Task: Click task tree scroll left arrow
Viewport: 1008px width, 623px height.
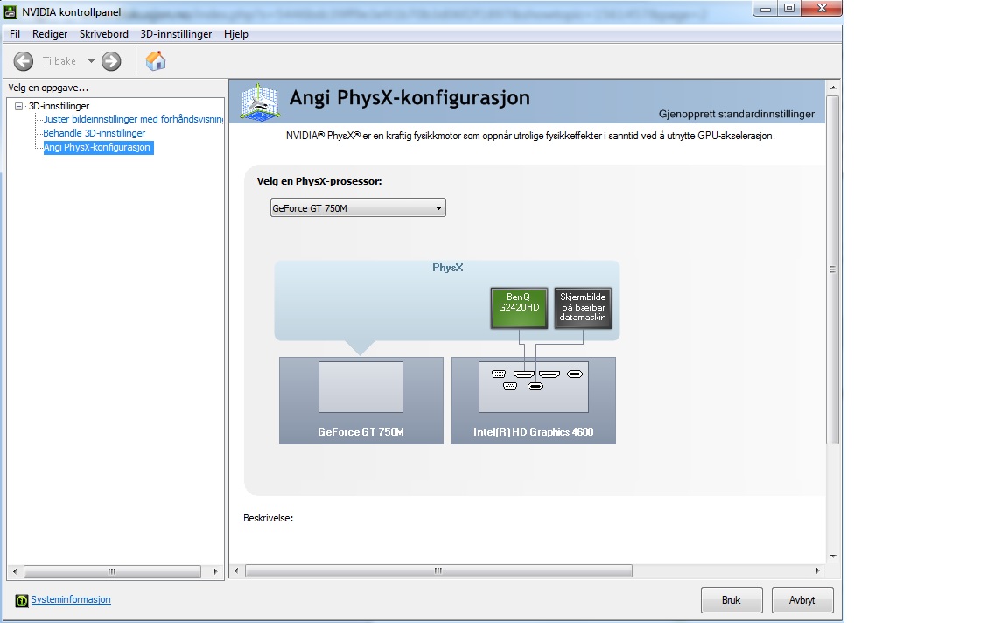Action: click(15, 571)
